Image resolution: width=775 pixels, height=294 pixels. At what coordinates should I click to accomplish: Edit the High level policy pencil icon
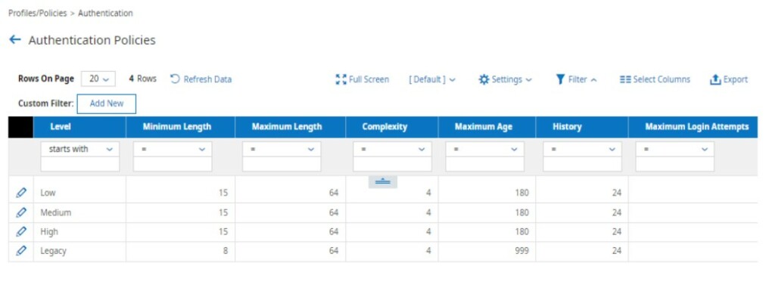click(x=21, y=231)
